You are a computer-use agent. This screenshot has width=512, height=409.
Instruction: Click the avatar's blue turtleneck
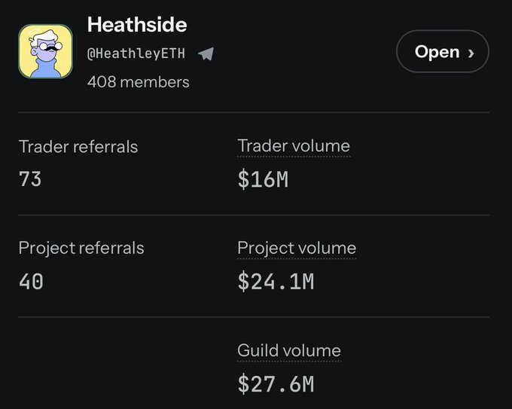pyautogui.click(x=47, y=69)
